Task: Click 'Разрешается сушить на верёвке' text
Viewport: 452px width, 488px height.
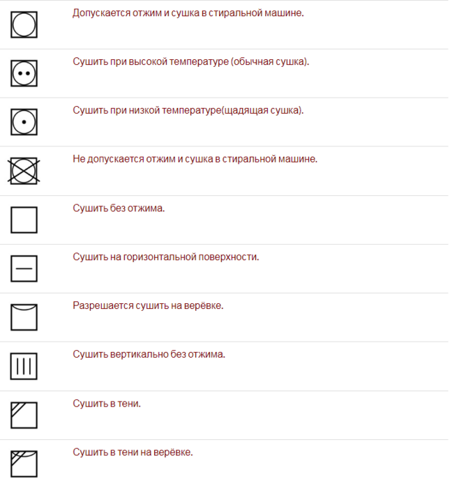Action: 148,305
